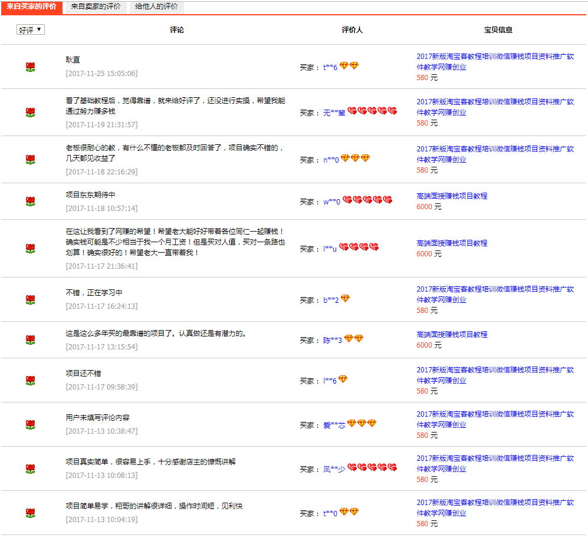Open the 好评 rating filter dropdown
Viewport: 588px width, 538px height.
pyautogui.click(x=31, y=30)
